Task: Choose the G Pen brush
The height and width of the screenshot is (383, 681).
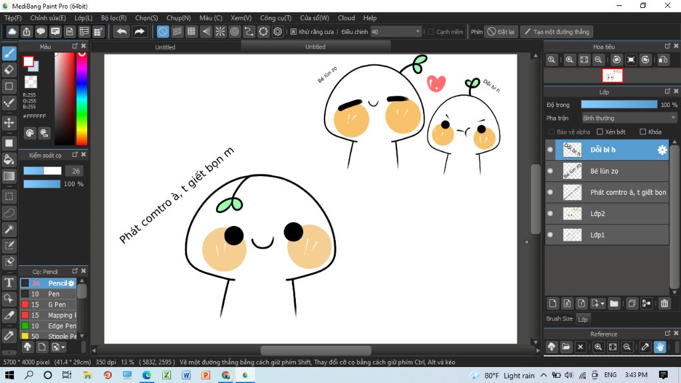Action: pos(49,305)
